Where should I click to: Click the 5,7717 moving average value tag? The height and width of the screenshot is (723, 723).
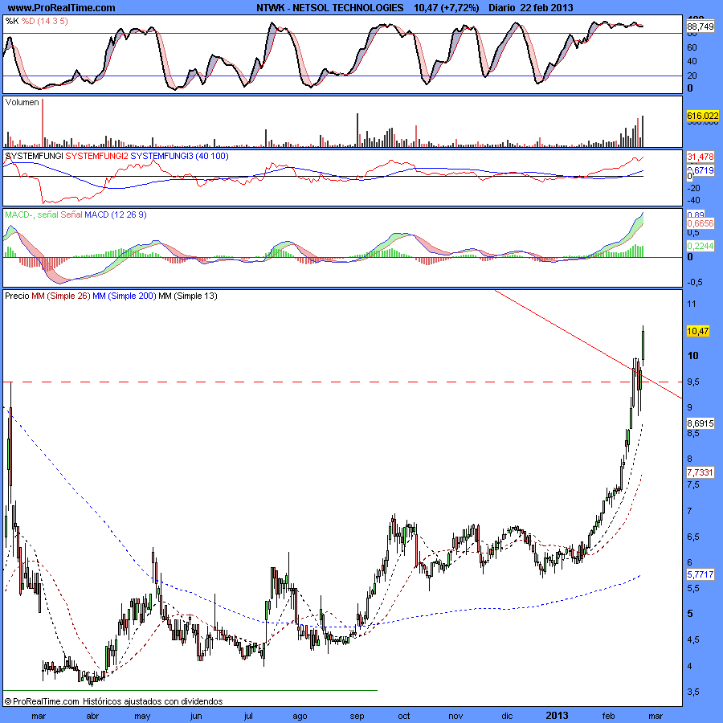[701, 574]
